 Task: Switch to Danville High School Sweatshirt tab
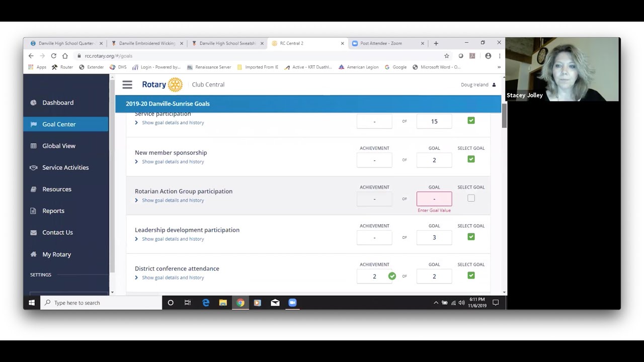pos(227,43)
